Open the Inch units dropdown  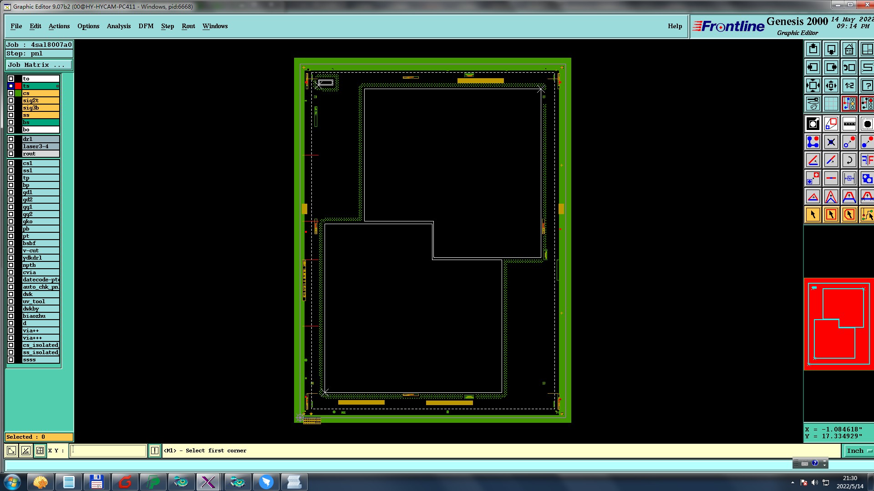pos(859,451)
